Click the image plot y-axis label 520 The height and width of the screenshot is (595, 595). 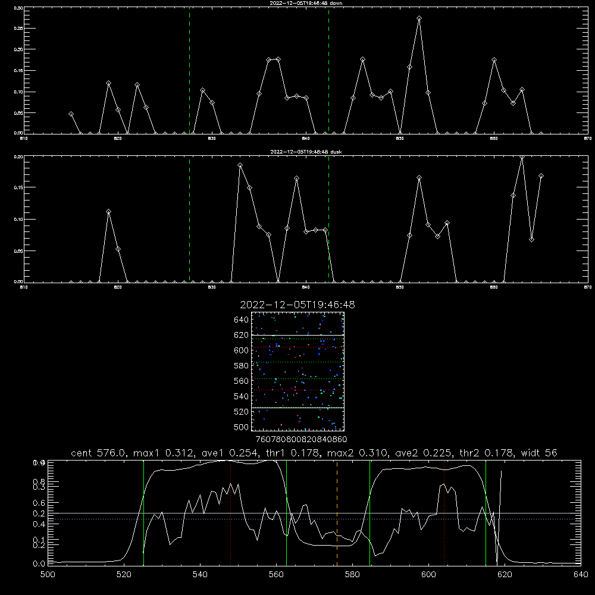[242, 412]
